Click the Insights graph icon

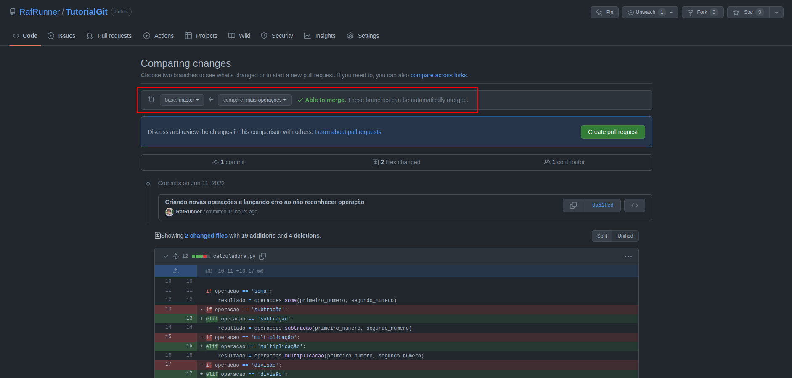pyautogui.click(x=307, y=36)
